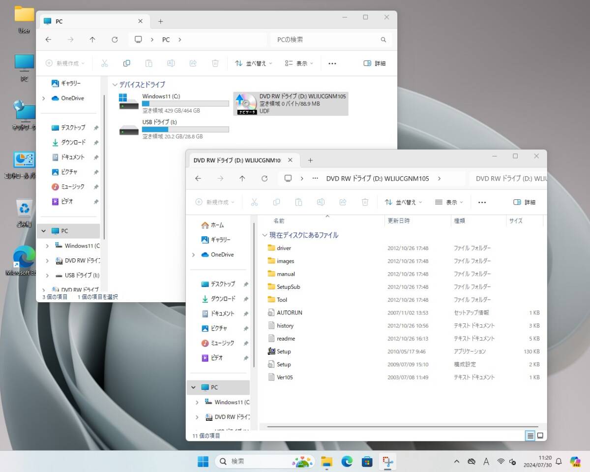This screenshot has width=590, height=472.
Task: Open File Explorer from taskbar
Action: tap(327, 461)
